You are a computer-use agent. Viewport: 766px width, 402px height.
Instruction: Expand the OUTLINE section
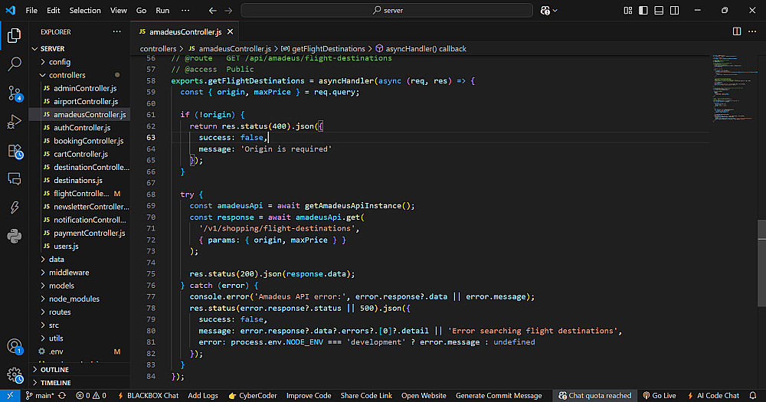point(54,370)
